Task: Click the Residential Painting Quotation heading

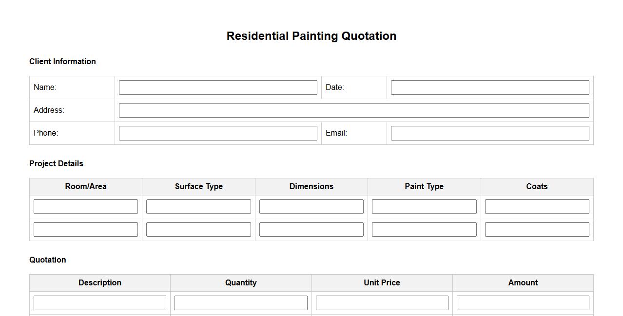Action: click(311, 36)
